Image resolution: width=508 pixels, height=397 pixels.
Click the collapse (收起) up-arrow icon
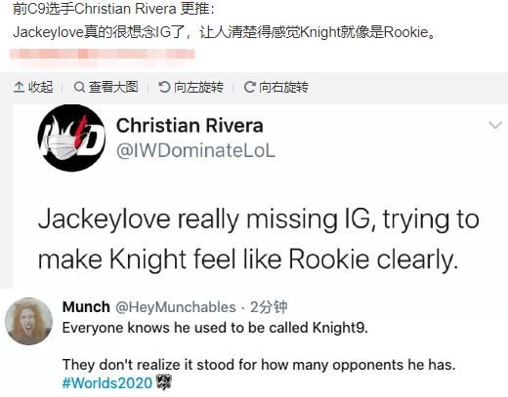(19, 87)
